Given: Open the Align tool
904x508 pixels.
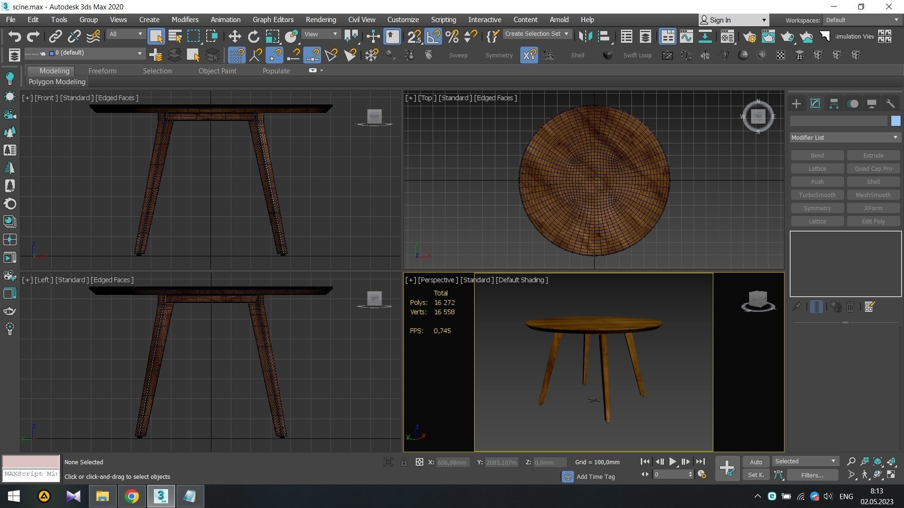Looking at the screenshot, I should click(604, 36).
